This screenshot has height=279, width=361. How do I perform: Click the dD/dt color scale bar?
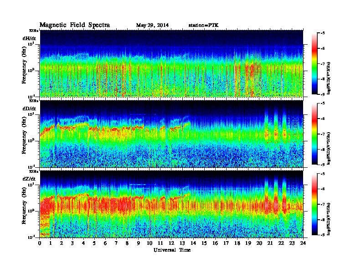(x=314, y=134)
